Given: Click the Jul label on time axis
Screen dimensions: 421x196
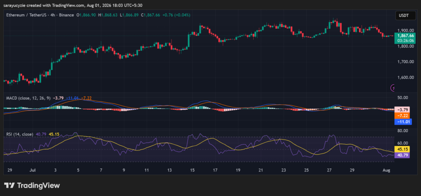Looking at the screenshot, I should tap(33, 170).
